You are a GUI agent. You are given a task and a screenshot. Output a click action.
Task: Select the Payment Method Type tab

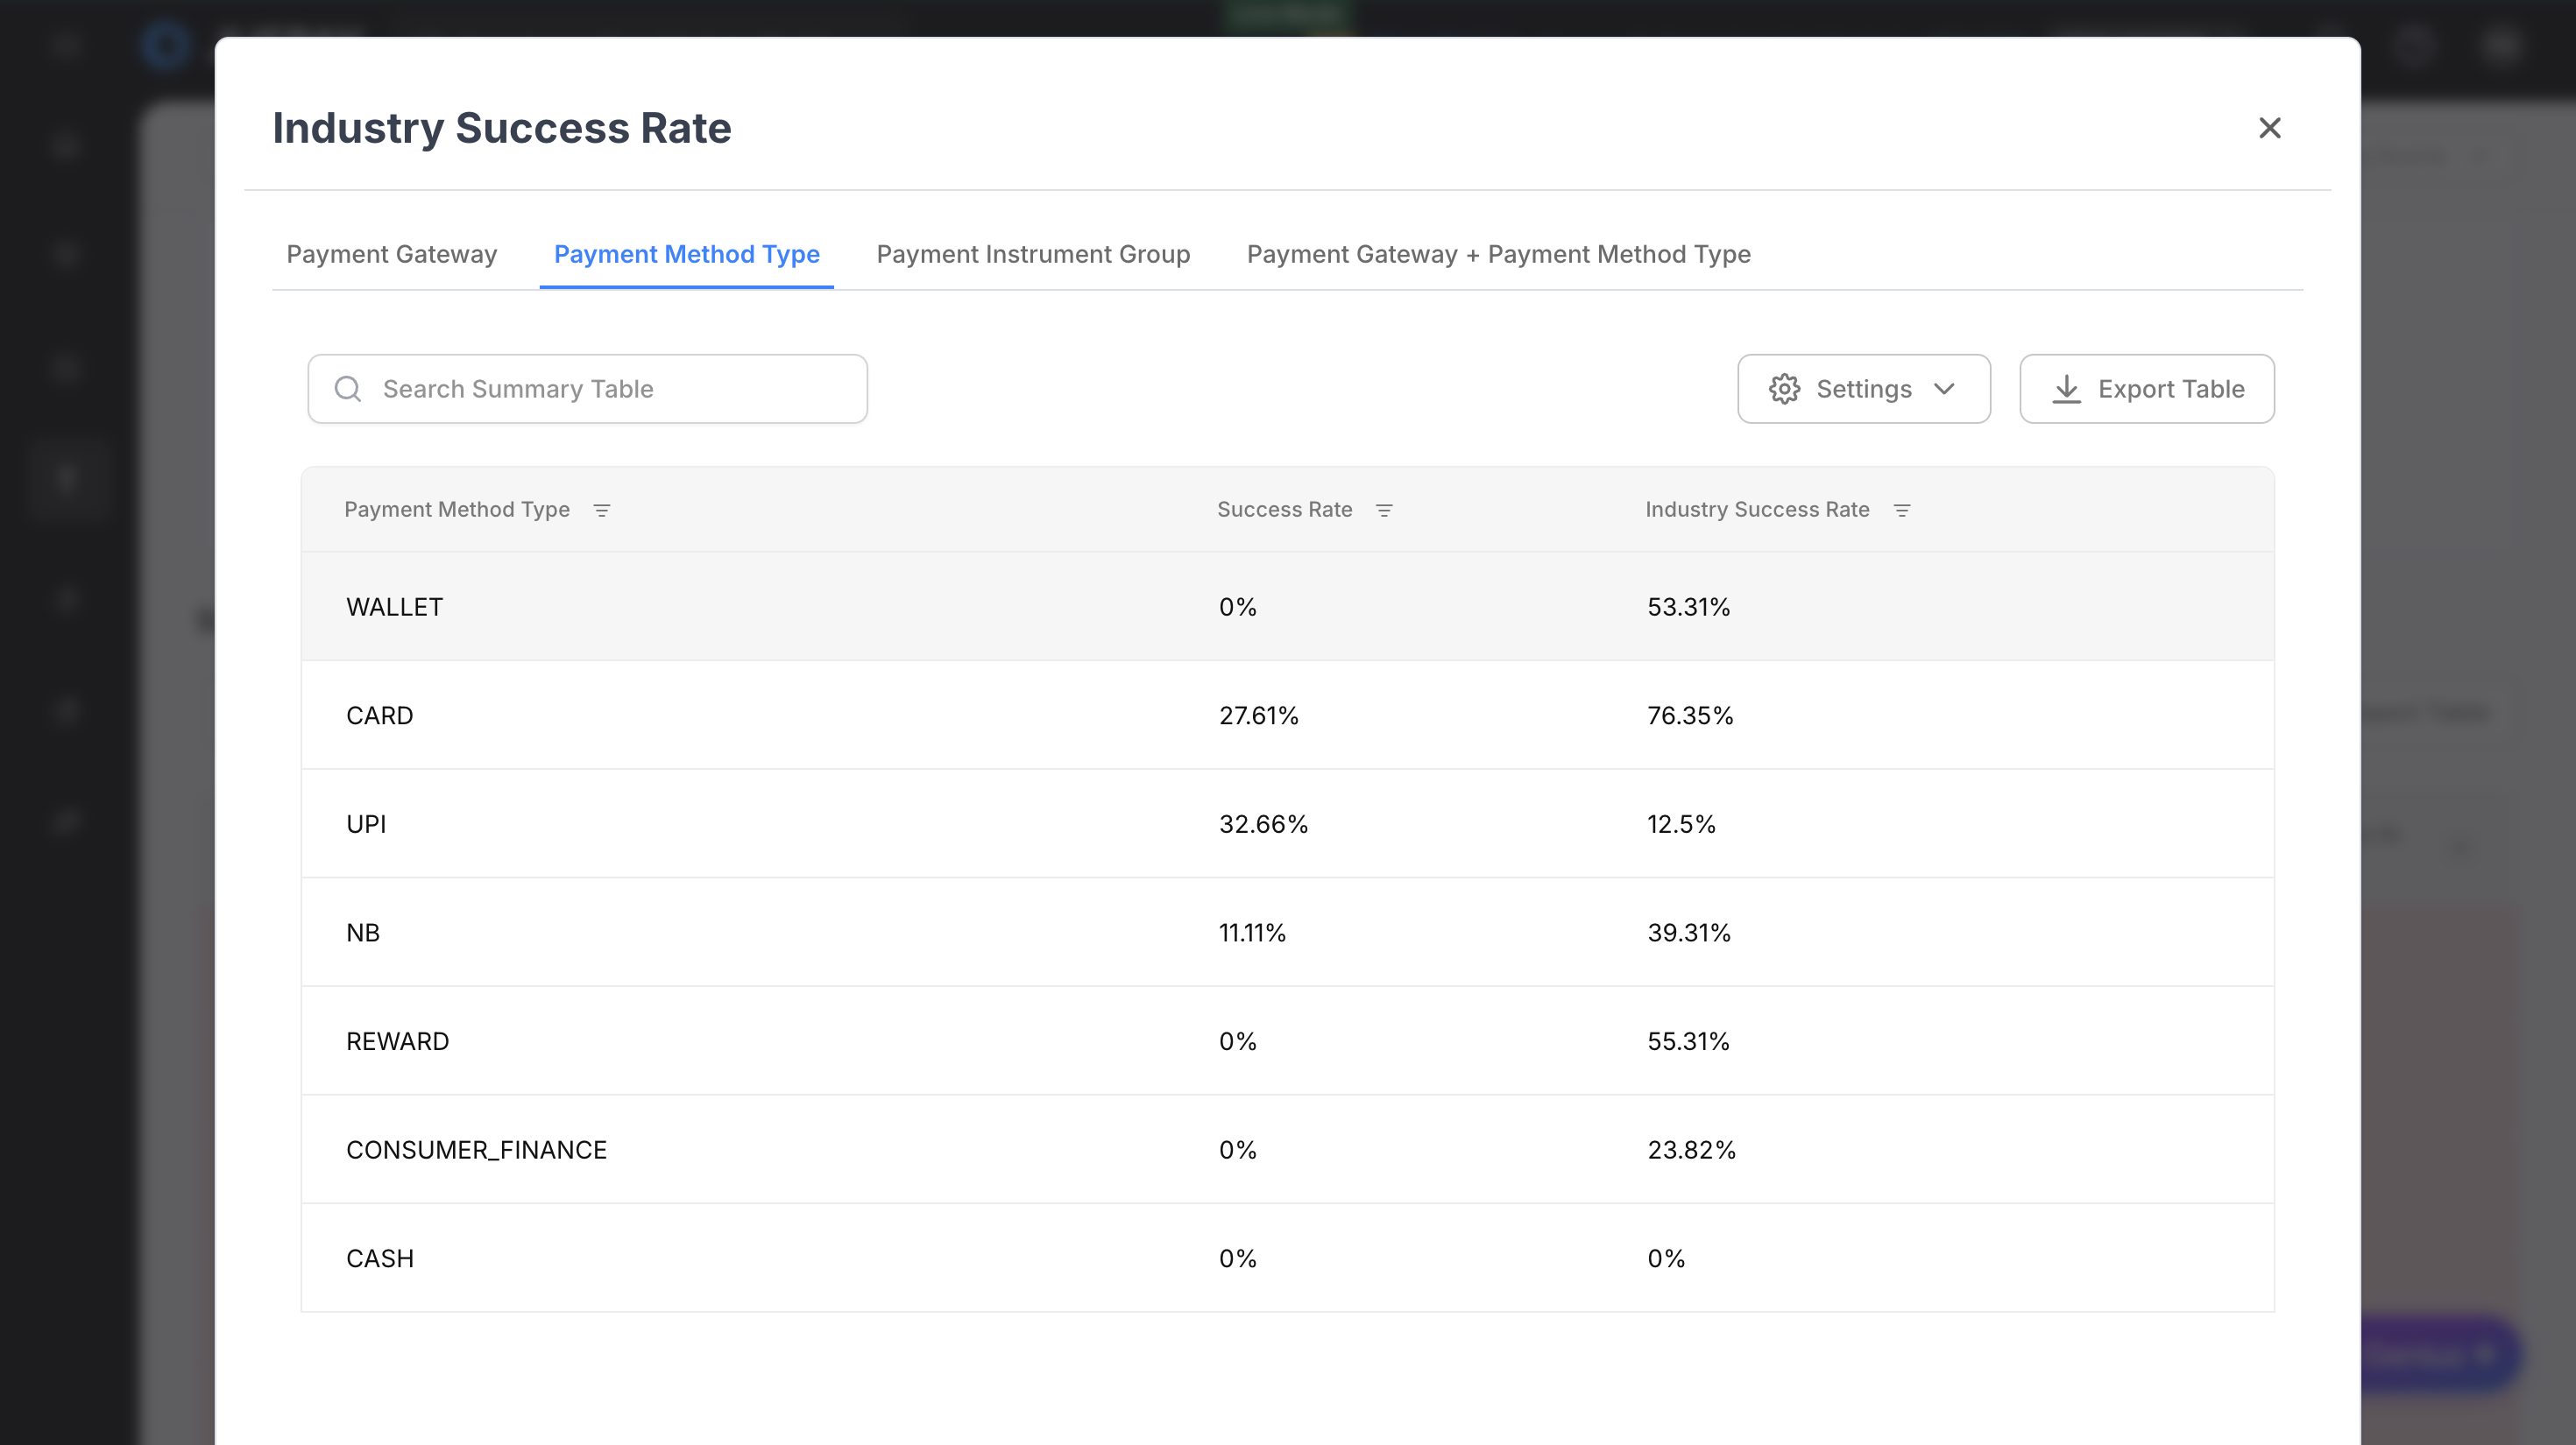686,254
